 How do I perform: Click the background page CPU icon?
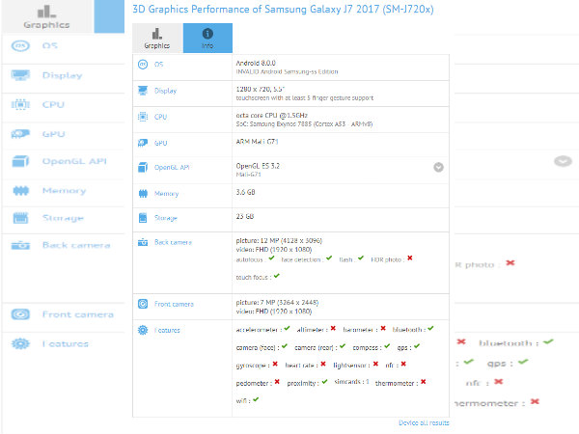(20, 104)
